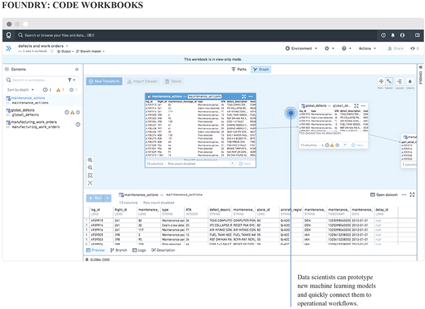Toggle the clock status filter
The height and width of the screenshot is (309, 425).
[45, 90]
